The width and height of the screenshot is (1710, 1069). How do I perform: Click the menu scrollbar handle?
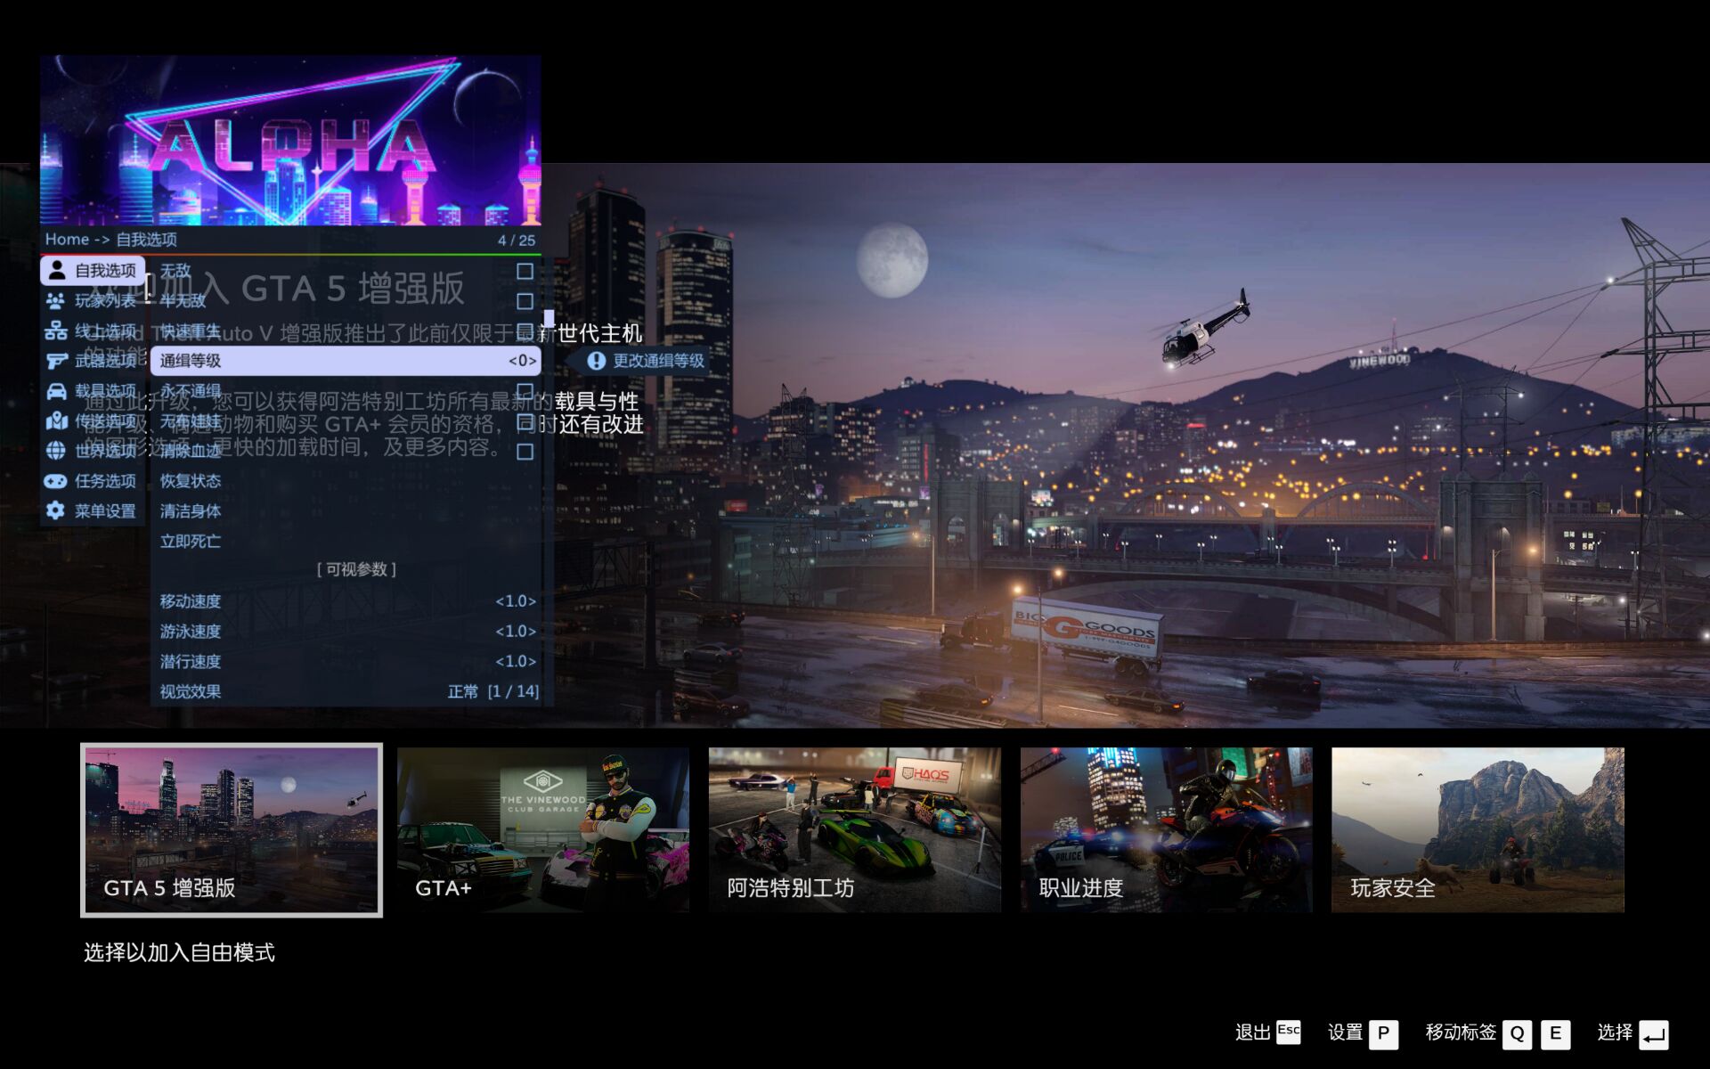549,318
